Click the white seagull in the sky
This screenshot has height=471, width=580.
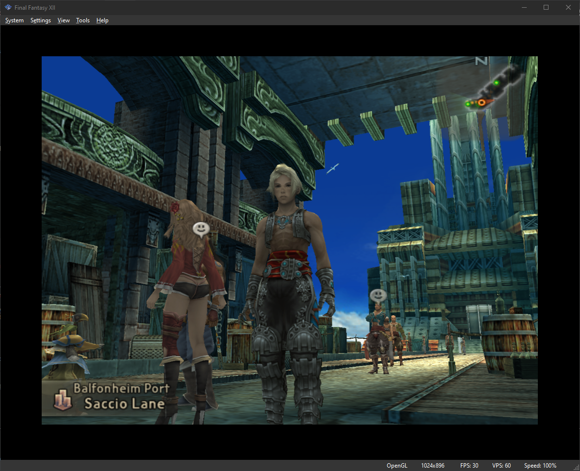(x=332, y=168)
